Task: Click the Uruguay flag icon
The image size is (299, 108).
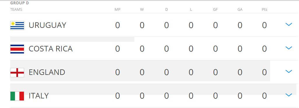Action: [x=17, y=26]
